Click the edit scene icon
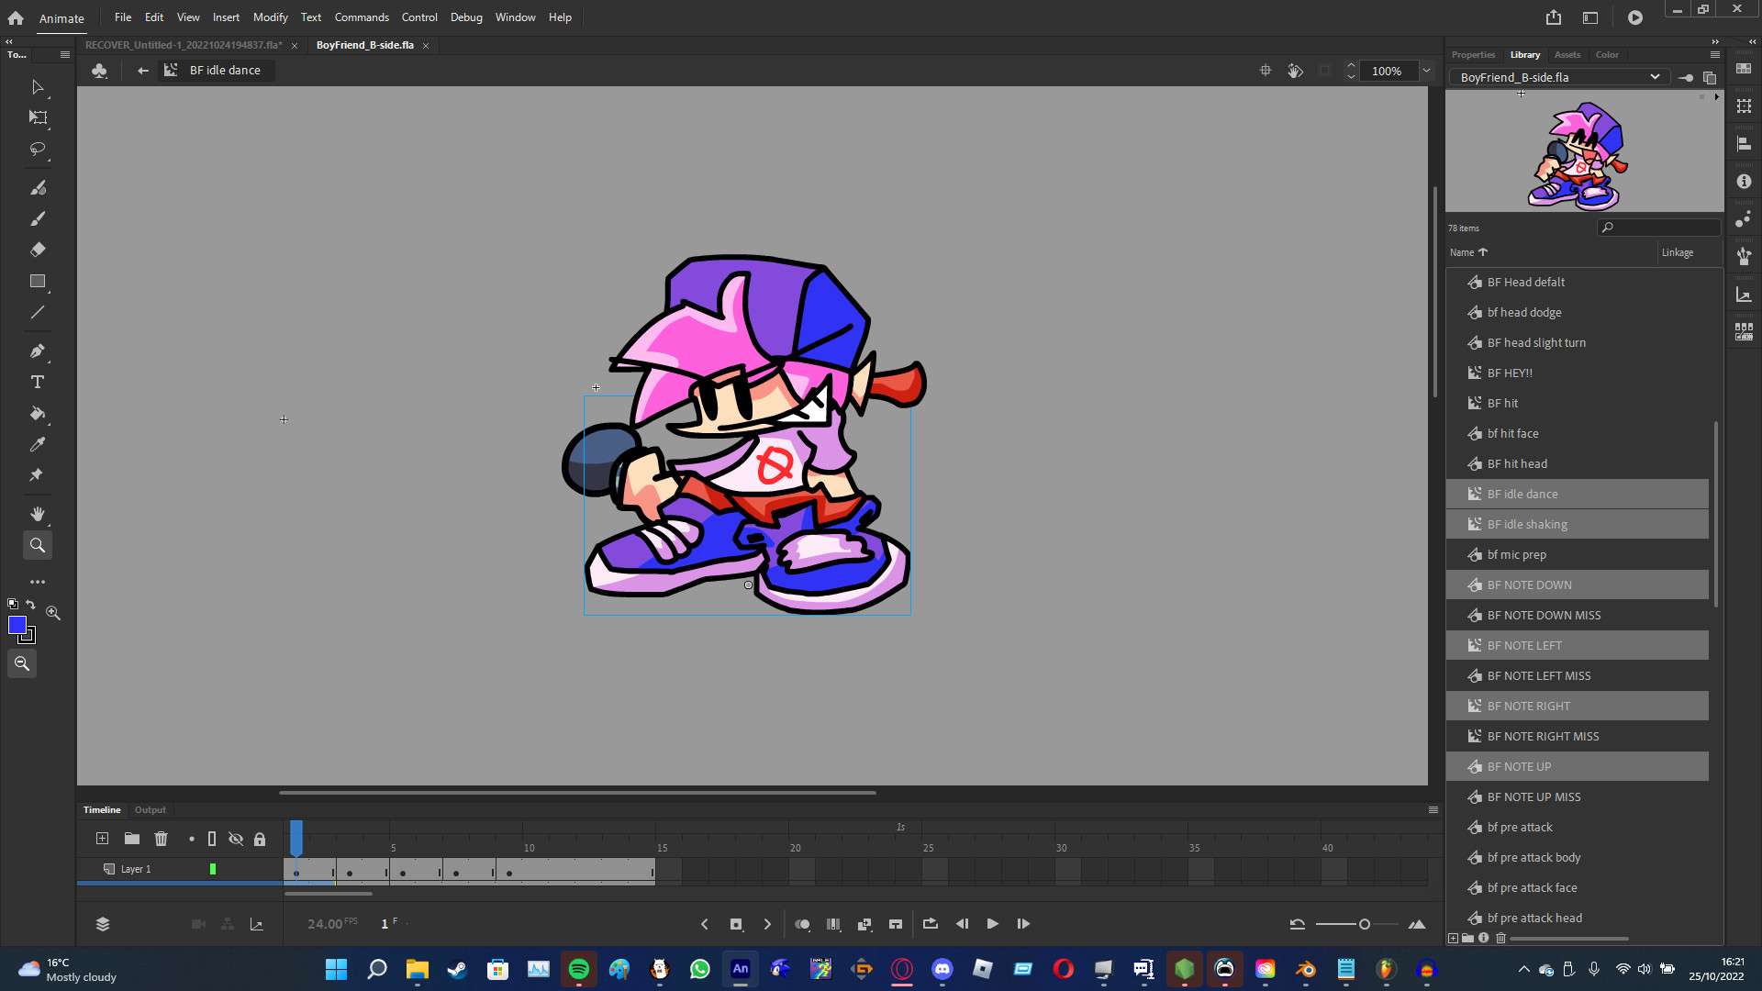This screenshot has height=991, width=1762. [x=99, y=71]
